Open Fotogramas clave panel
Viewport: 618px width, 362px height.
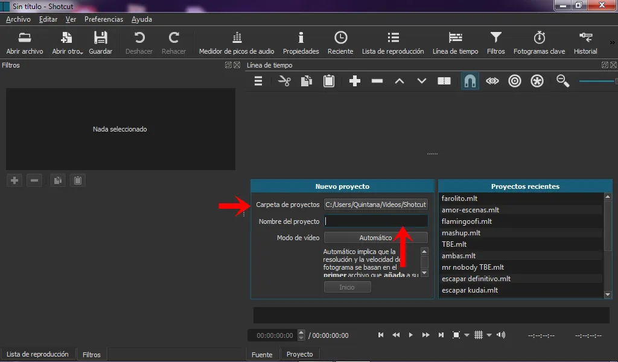[x=539, y=43]
